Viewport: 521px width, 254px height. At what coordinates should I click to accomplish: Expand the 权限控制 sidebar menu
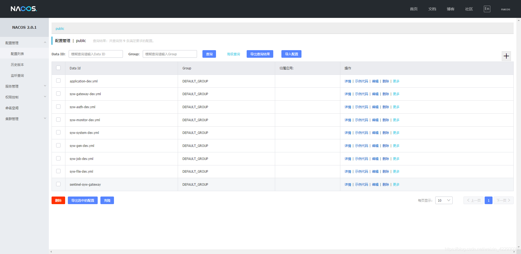click(24, 97)
